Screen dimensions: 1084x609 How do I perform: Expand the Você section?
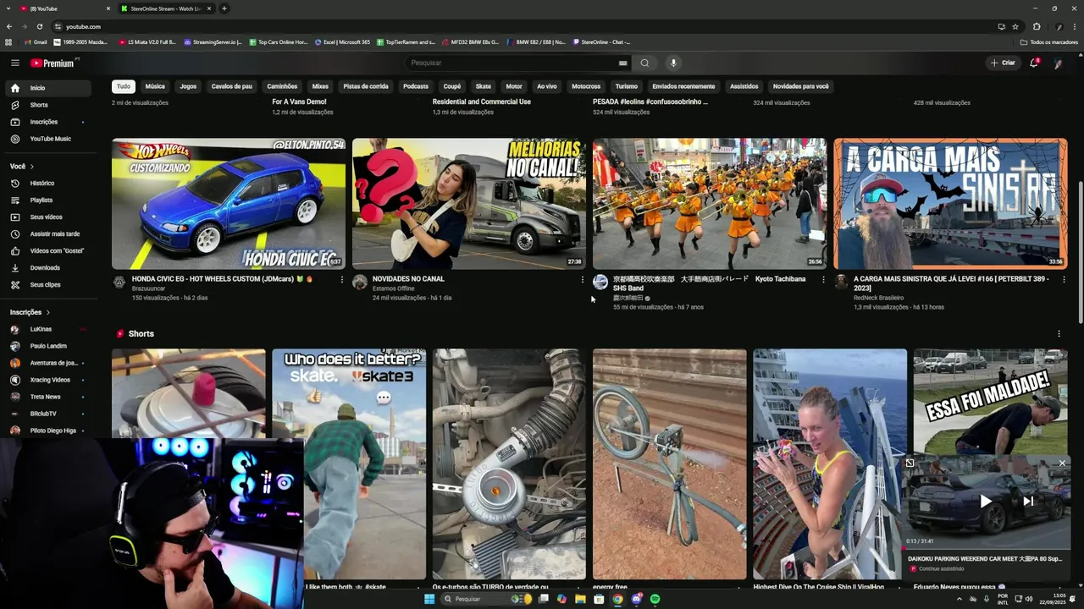pyautogui.click(x=22, y=167)
